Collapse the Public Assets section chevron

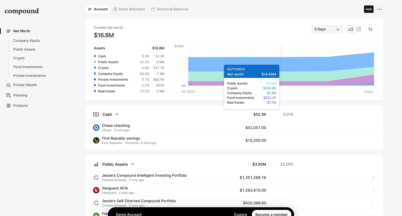(132, 164)
